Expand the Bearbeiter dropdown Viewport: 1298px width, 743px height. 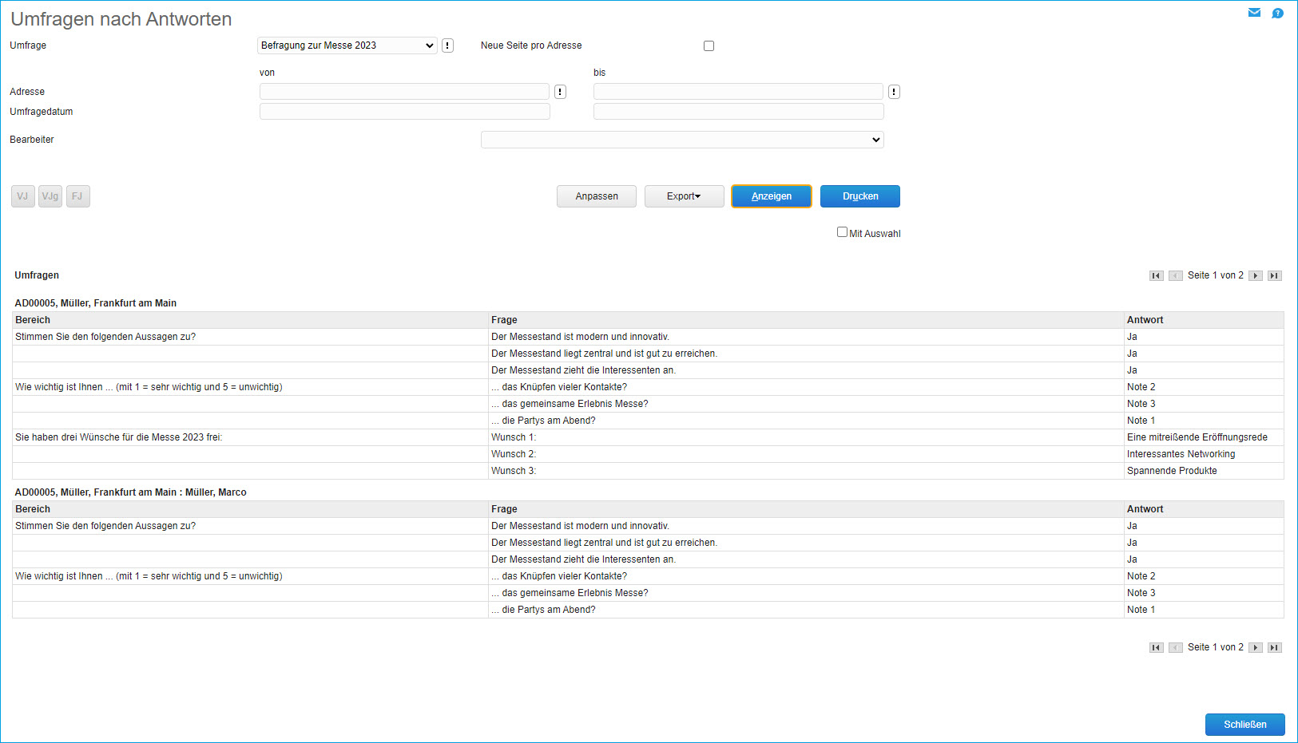tap(681, 140)
